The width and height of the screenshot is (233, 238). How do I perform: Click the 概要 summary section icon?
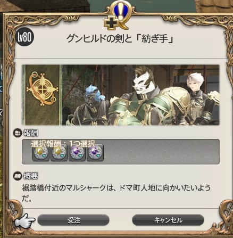[x=18, y=176]
